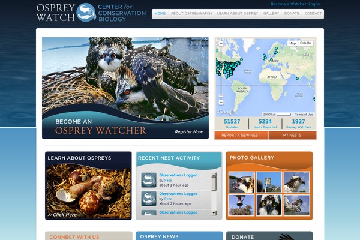Click Register Now on the banner
Viewport: 360px width, 240px height.
click(x=189, y=132)
